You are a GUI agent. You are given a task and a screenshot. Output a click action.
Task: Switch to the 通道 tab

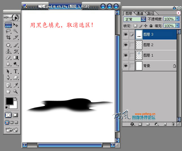140,14
